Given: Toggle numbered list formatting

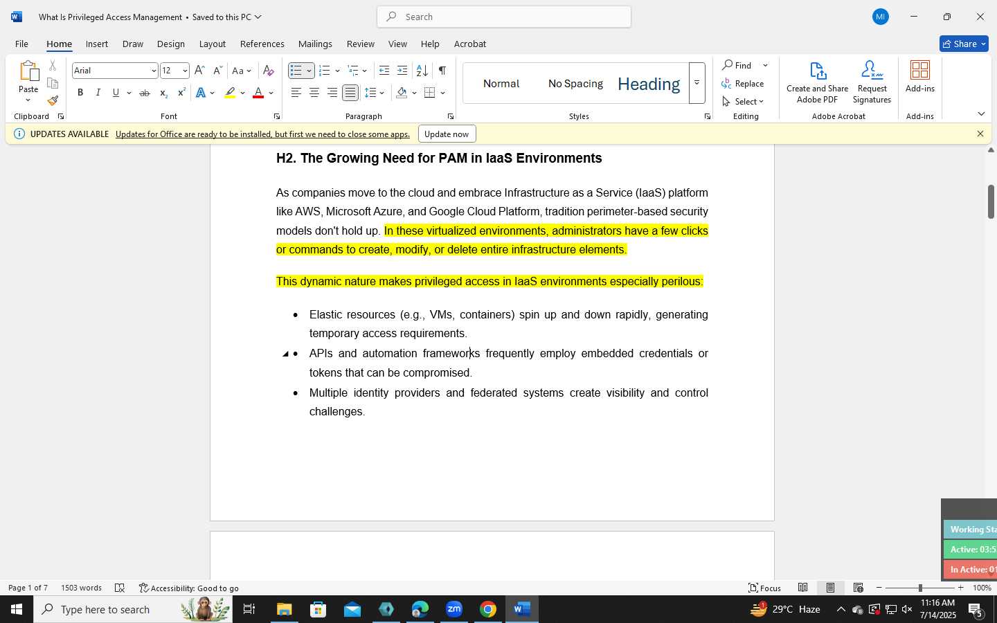Looking at the screenshot, I should pos(324,71).
